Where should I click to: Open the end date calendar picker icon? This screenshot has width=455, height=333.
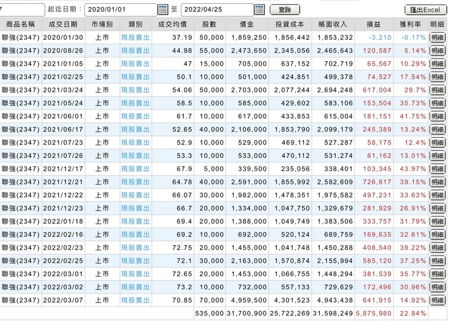(x=259, y=9)
